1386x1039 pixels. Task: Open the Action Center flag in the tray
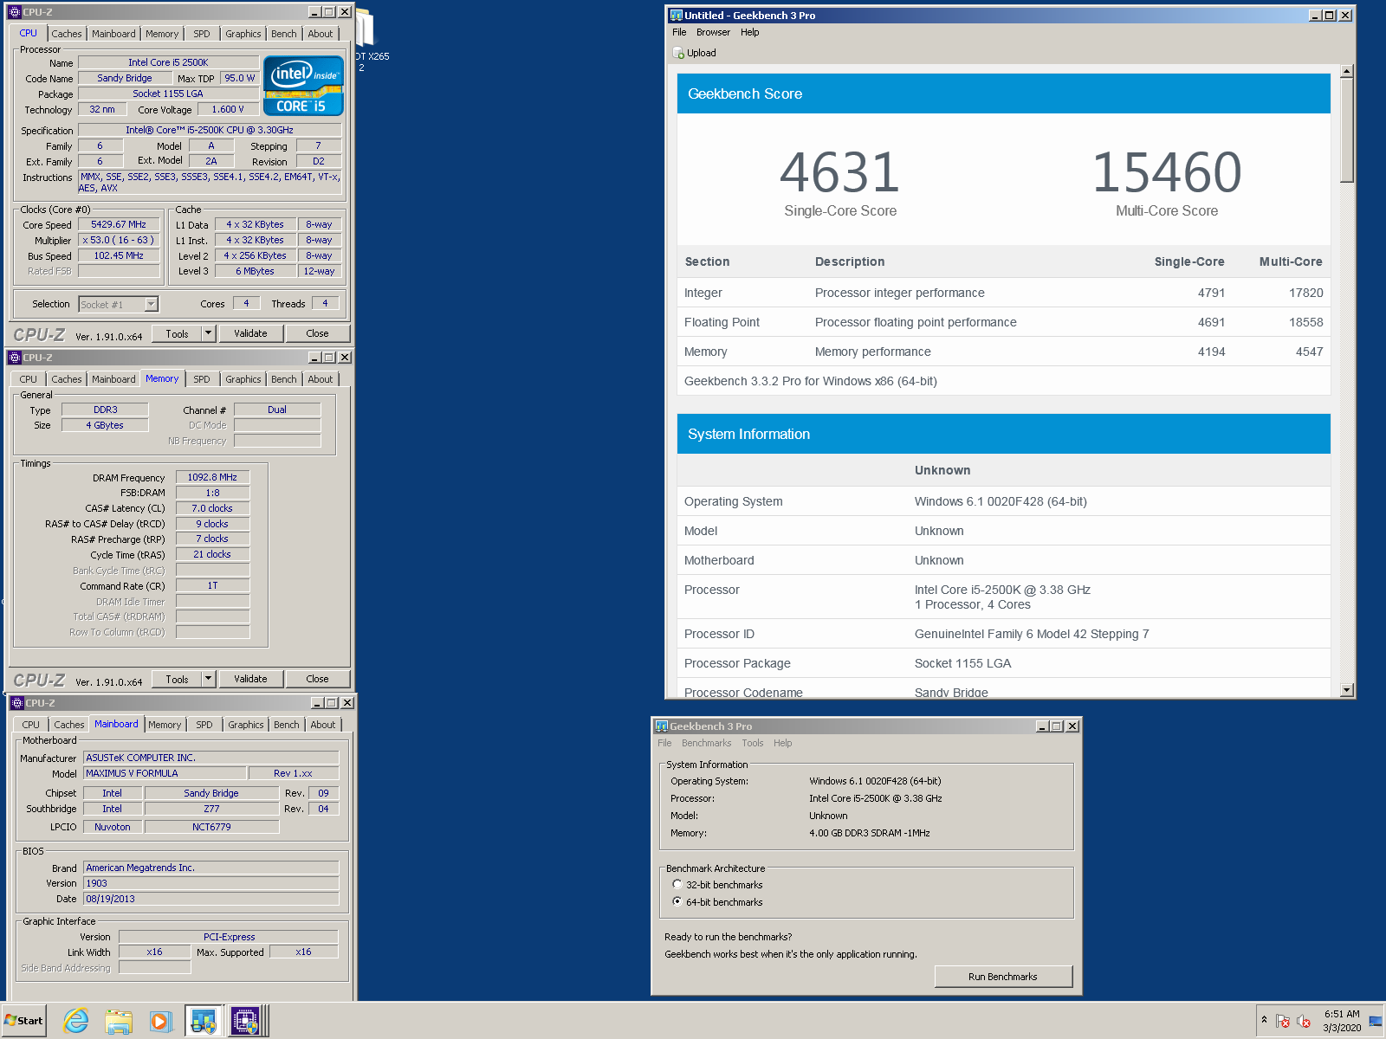1283,1021
